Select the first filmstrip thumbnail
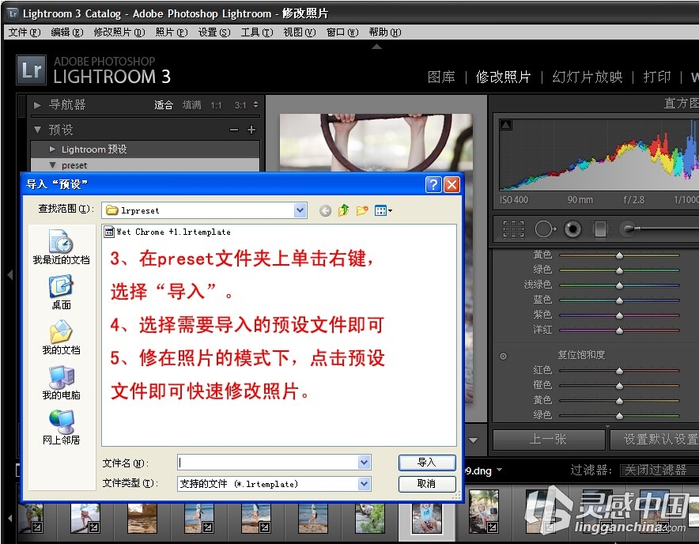Viewport: 699px width, 544px height. (31, 518)
